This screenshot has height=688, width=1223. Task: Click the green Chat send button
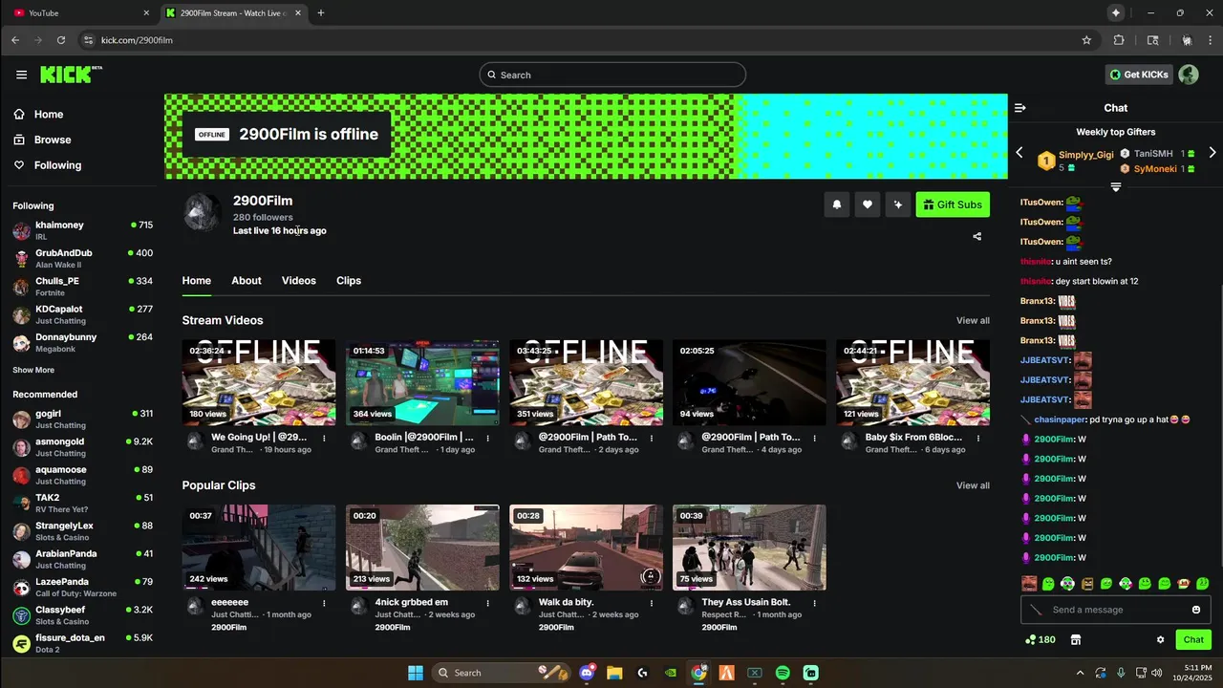tap(1193, 640)
